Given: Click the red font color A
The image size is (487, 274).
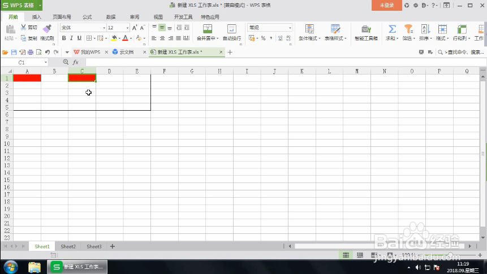Looking at the screenshot, I should click(x=125, y=38).
